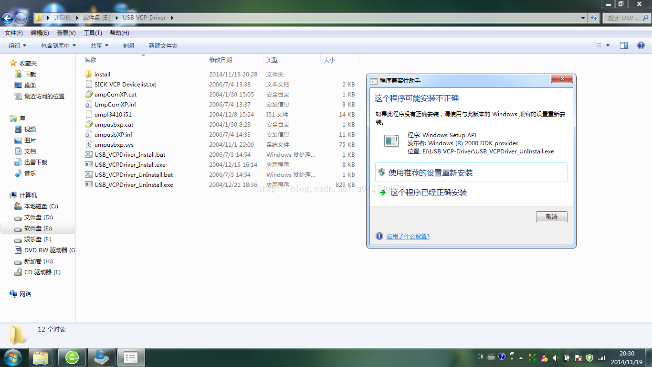Open the blue S stacked-pages taskbar app
This screenshot has height=367, width=652.
point(101,357)
